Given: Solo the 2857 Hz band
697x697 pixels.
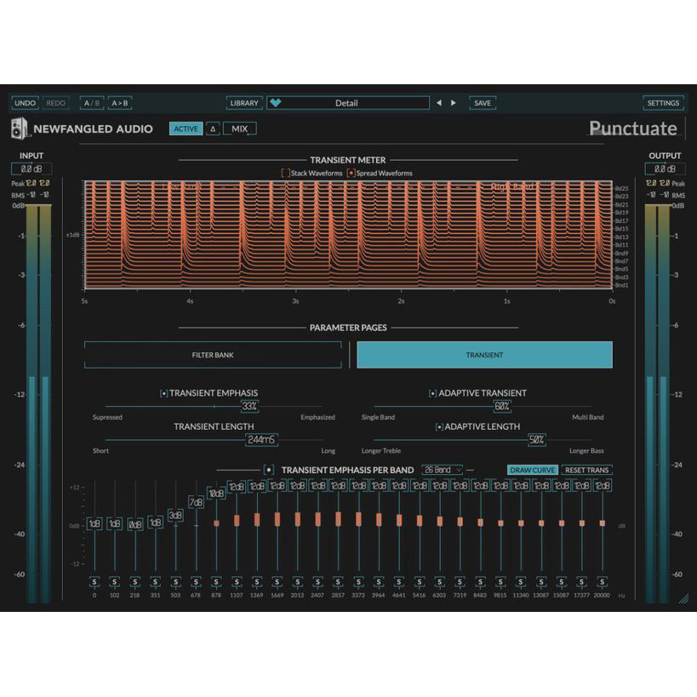Looking at the screenshot, I should point(338,582).
